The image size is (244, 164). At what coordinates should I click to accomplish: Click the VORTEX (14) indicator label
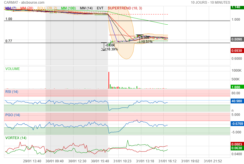[16, 138]
